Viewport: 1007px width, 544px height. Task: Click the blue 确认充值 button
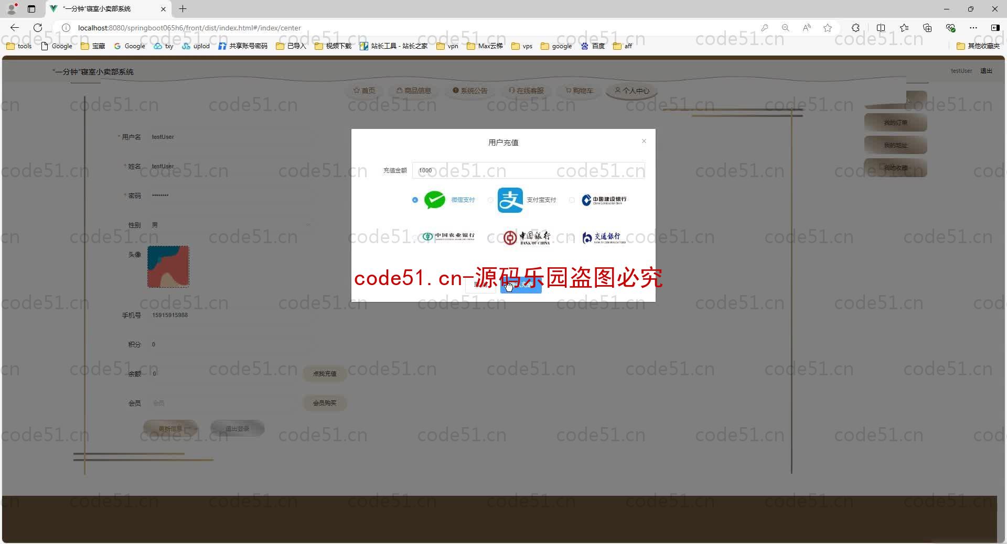(521, 285)
